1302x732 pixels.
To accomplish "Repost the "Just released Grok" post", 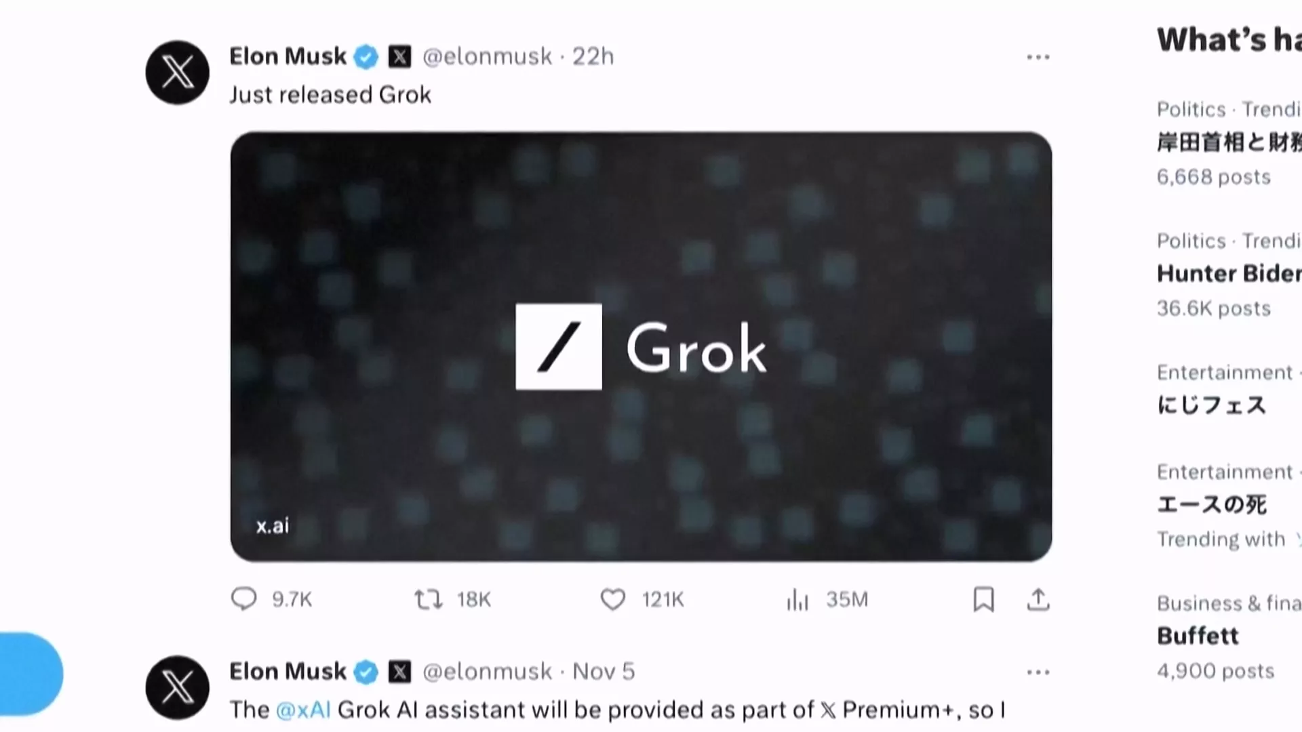I will [429, 599].
